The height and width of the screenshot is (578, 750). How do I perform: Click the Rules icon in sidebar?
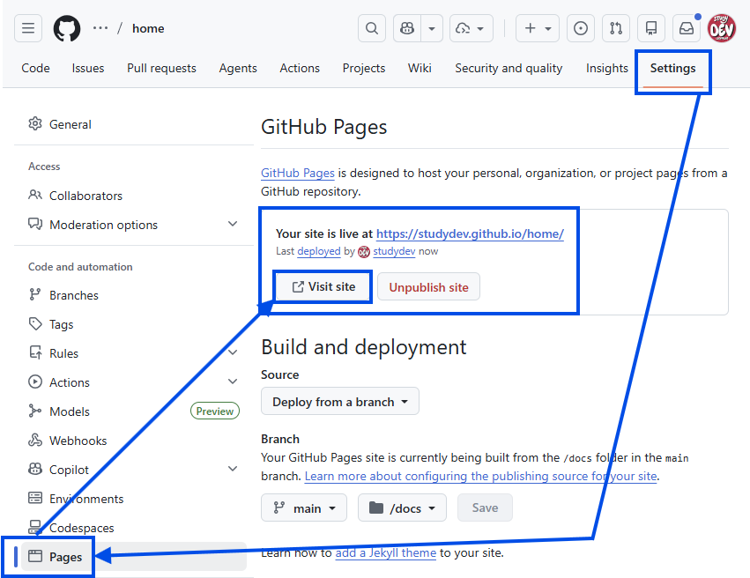coord(35,352)
